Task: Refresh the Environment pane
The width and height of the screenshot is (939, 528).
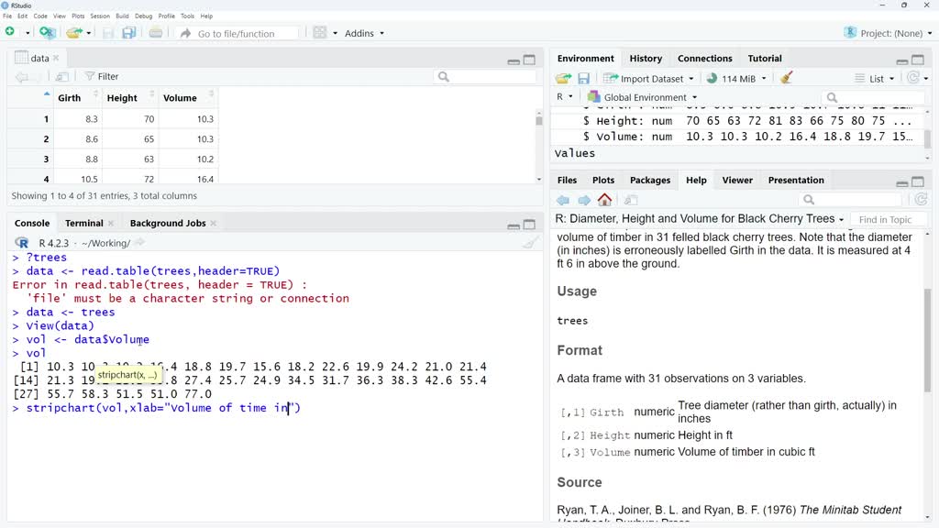Action: (913, 78)
